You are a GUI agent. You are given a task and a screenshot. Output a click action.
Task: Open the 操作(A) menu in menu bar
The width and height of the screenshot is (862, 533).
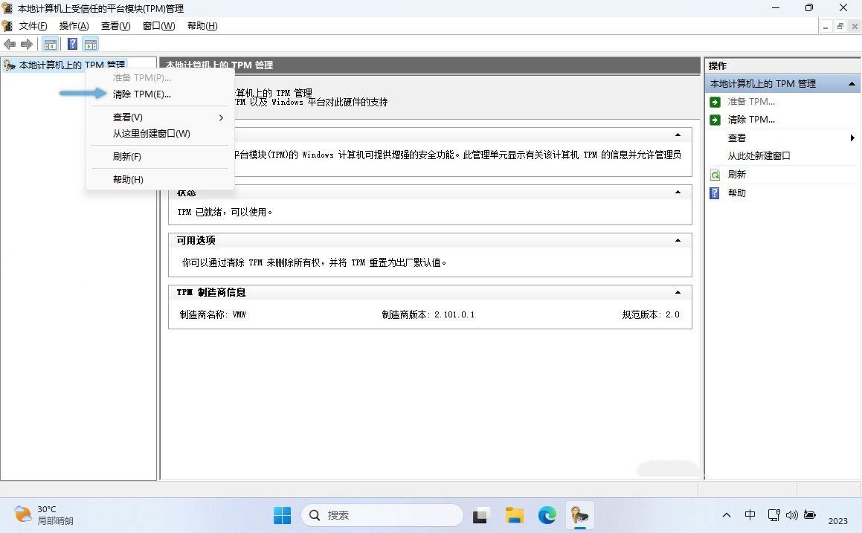pyautogui.click(x=74, y=26)
